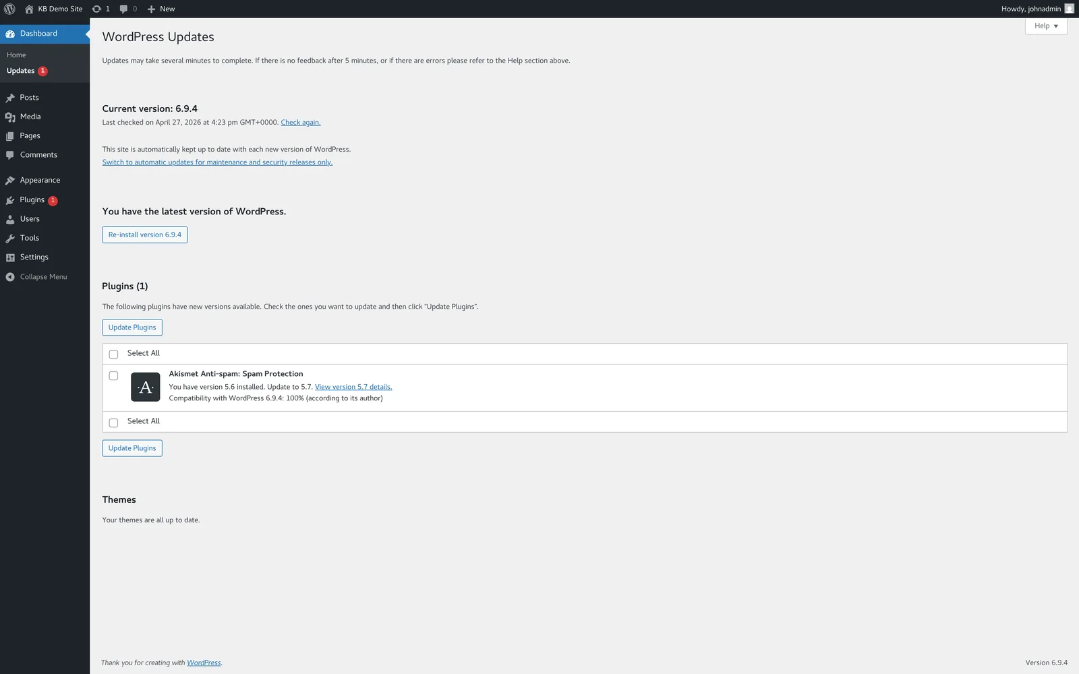The image size is (1079, 674).
Task: Open the Tools menu
Action: point(45,238)
